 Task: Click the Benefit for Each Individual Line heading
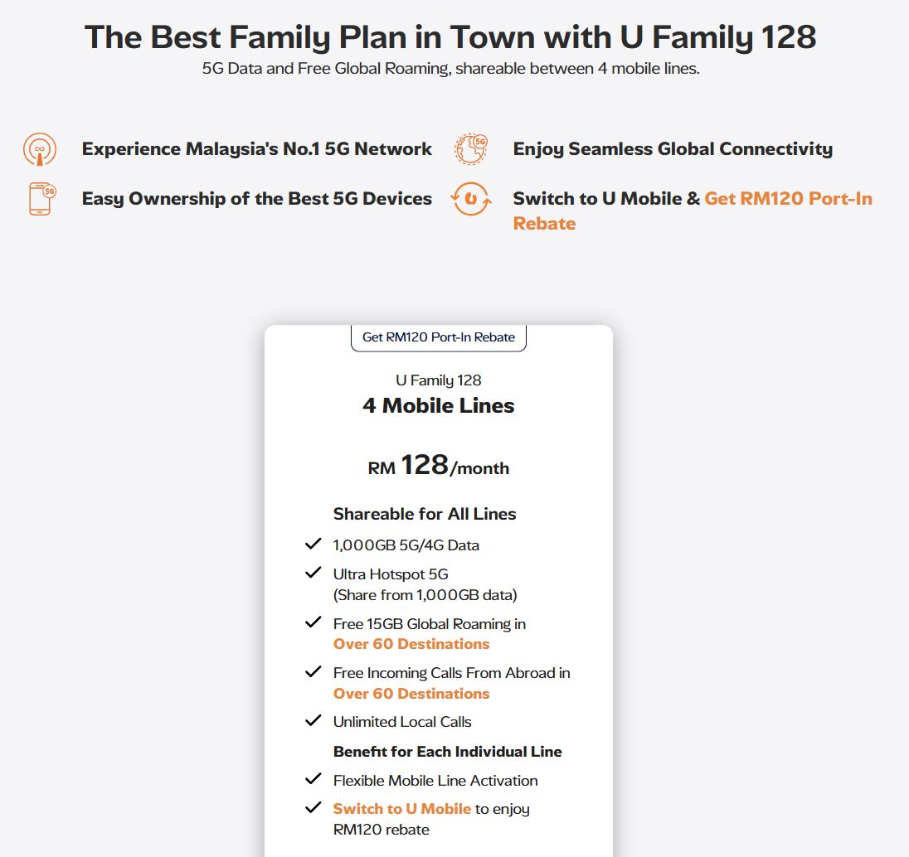tap(448, 752)
